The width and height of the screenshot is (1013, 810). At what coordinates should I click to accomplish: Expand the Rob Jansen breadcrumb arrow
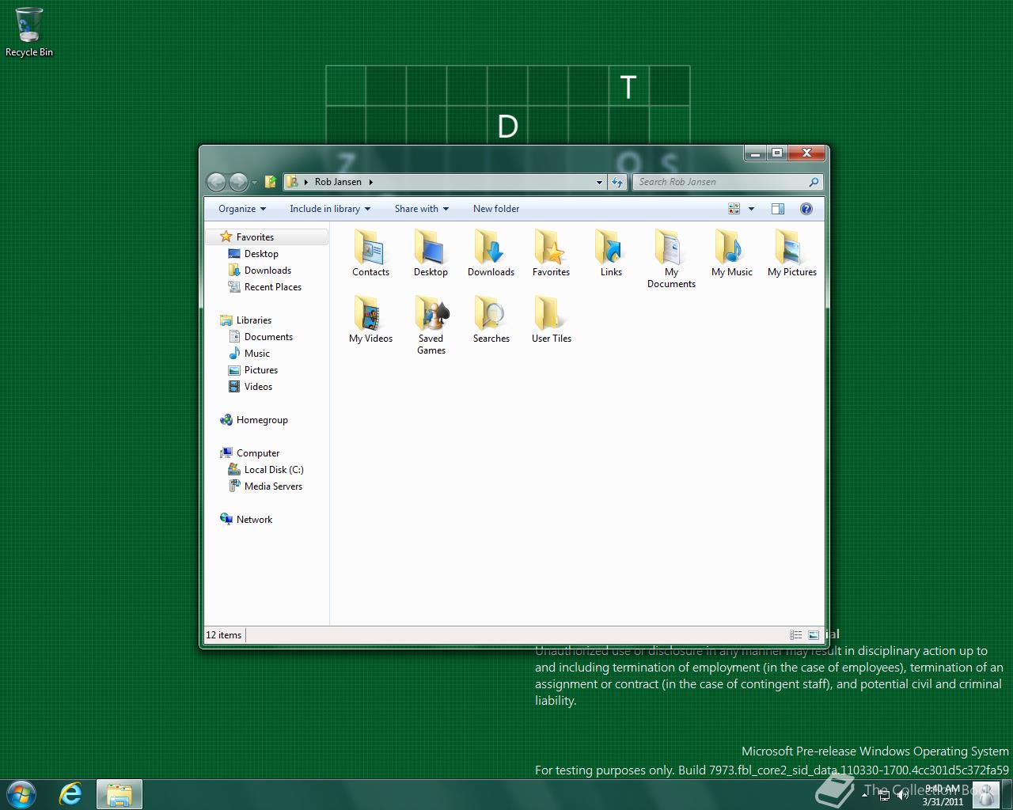pos(370,182)
